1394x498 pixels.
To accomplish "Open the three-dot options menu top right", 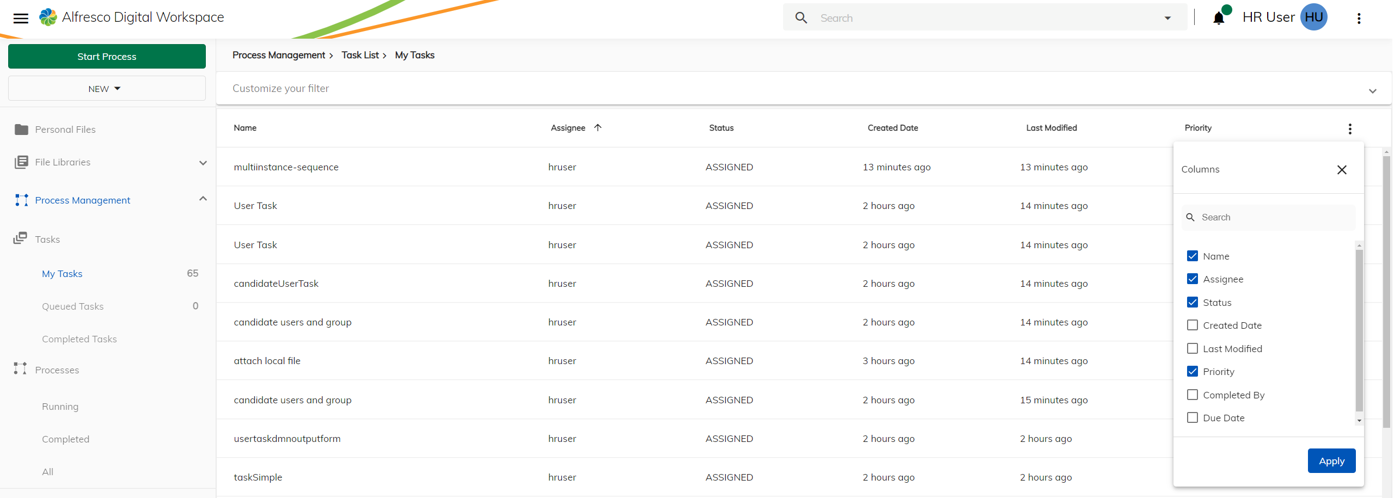I will pos(1359,18).
